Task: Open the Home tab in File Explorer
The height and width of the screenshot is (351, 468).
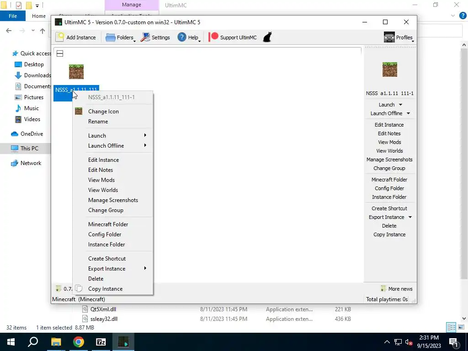Action: 39,16
